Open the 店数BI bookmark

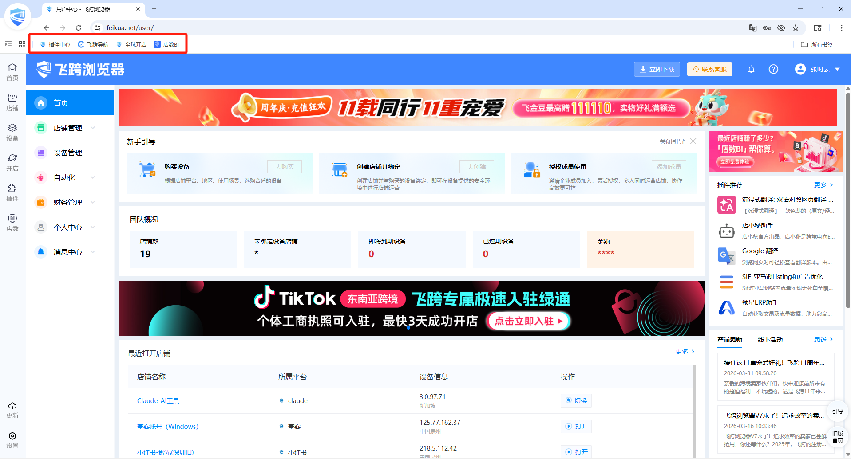click(166, 44)
